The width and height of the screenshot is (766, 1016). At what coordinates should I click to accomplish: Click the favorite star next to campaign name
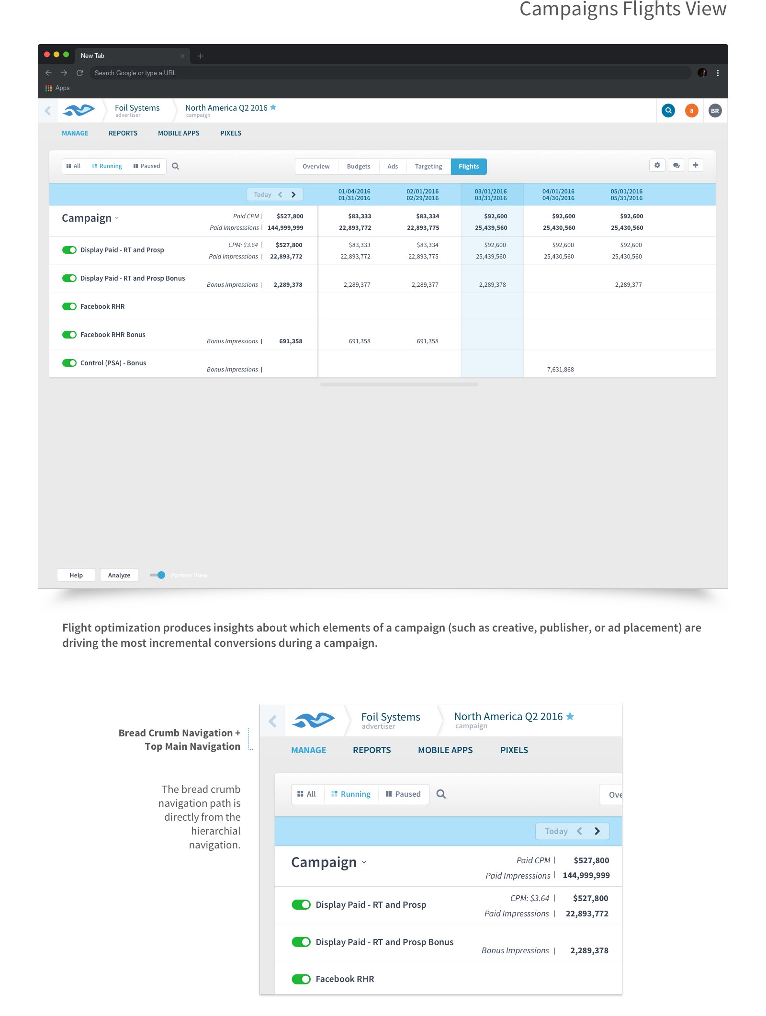[x=273, y=107]
